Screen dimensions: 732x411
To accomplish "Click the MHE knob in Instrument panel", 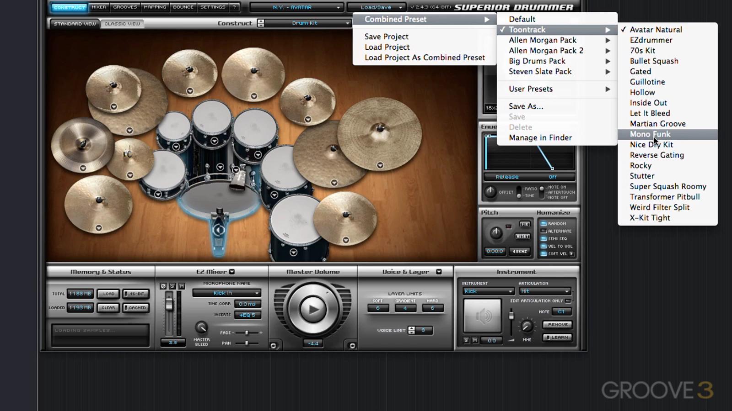I will pos(527,327).
